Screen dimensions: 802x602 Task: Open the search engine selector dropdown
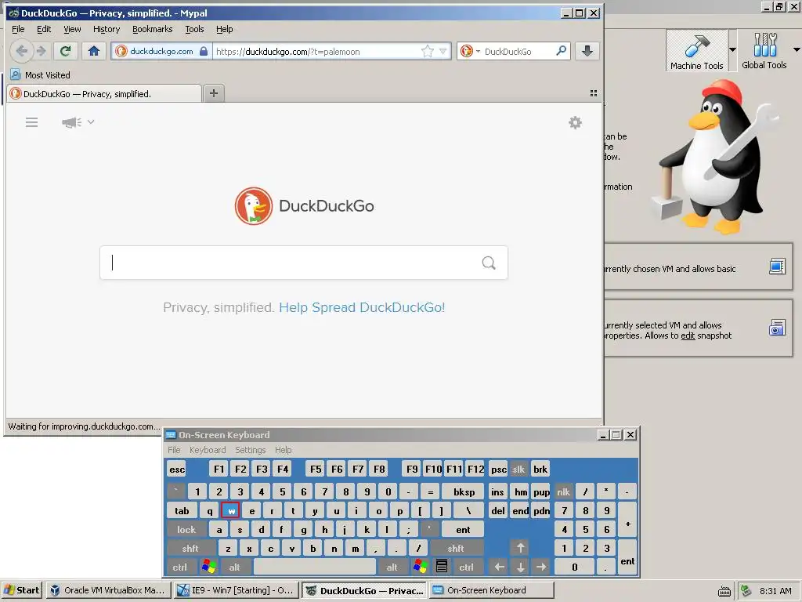point(470,51)
